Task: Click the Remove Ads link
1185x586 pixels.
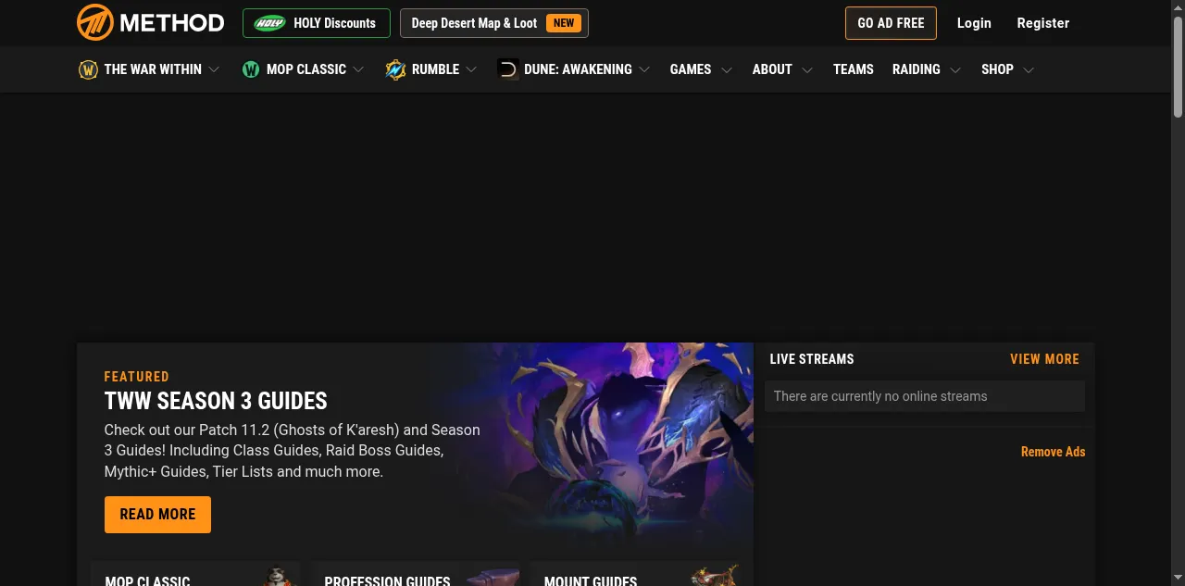Action: tap(1053, 452)
